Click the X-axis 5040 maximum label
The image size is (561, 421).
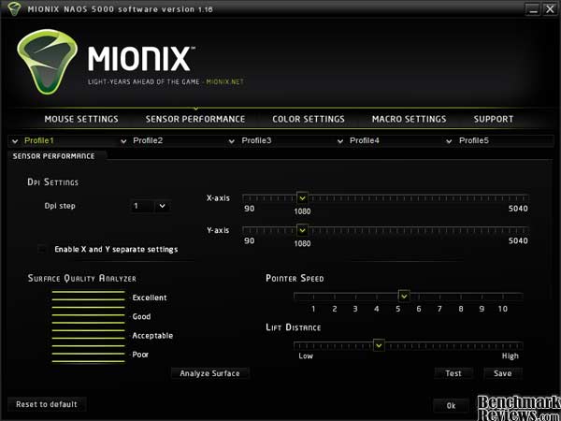[x=518, y=209]
